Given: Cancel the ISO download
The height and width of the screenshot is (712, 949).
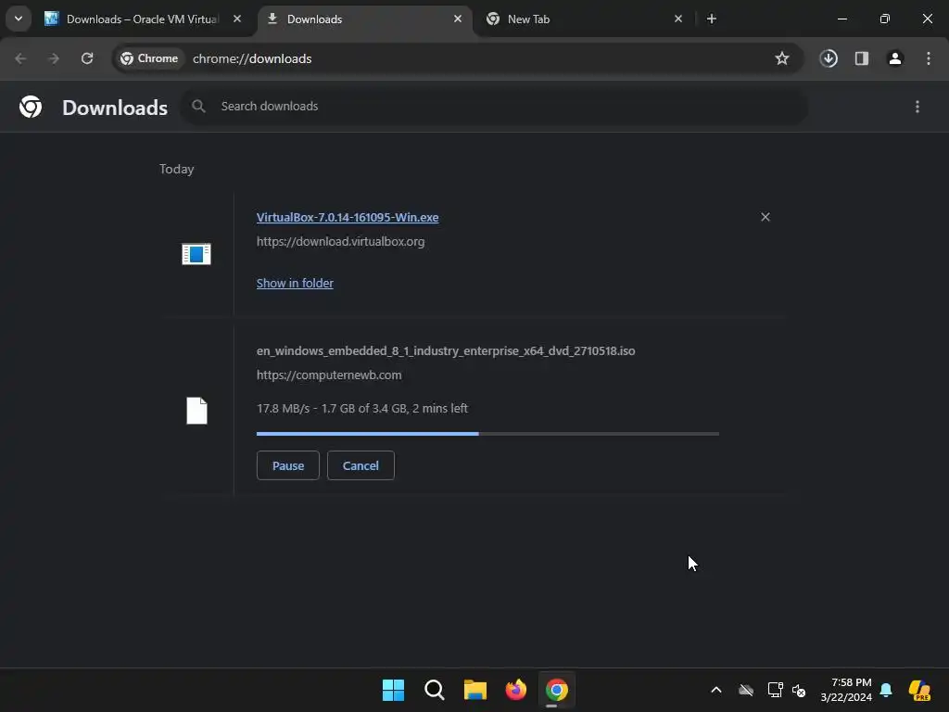Looking at the screenshot, I should 361,465.
